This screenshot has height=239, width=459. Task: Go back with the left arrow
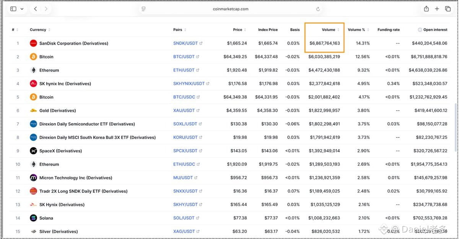pyautogui.click(x=36, y=9)
